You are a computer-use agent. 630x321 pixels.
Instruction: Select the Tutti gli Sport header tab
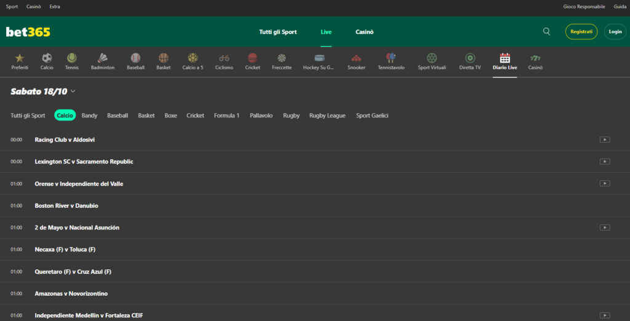[278, 32]
